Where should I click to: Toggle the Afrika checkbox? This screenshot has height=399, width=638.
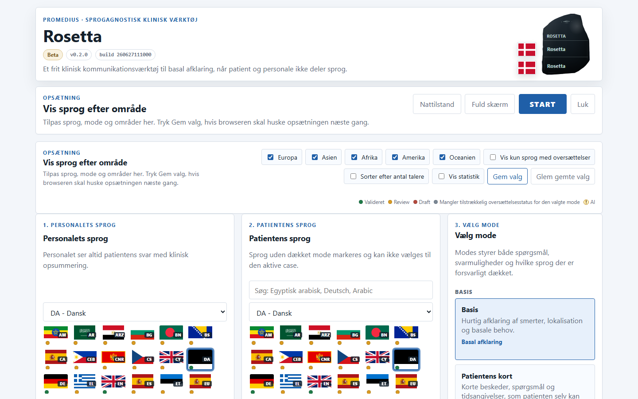(x=354, y=157)
